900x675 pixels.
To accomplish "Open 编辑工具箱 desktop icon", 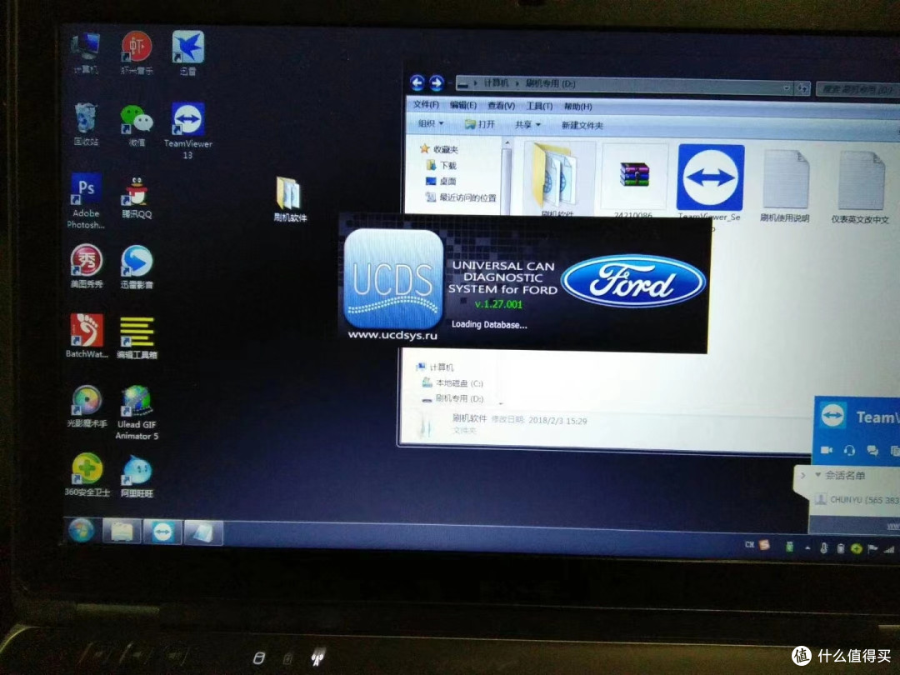I will coord(137,337).
